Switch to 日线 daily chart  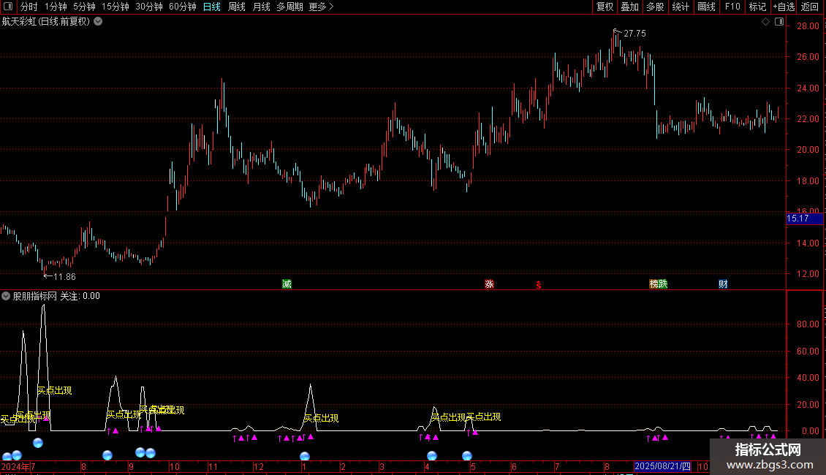coord(212,7)
